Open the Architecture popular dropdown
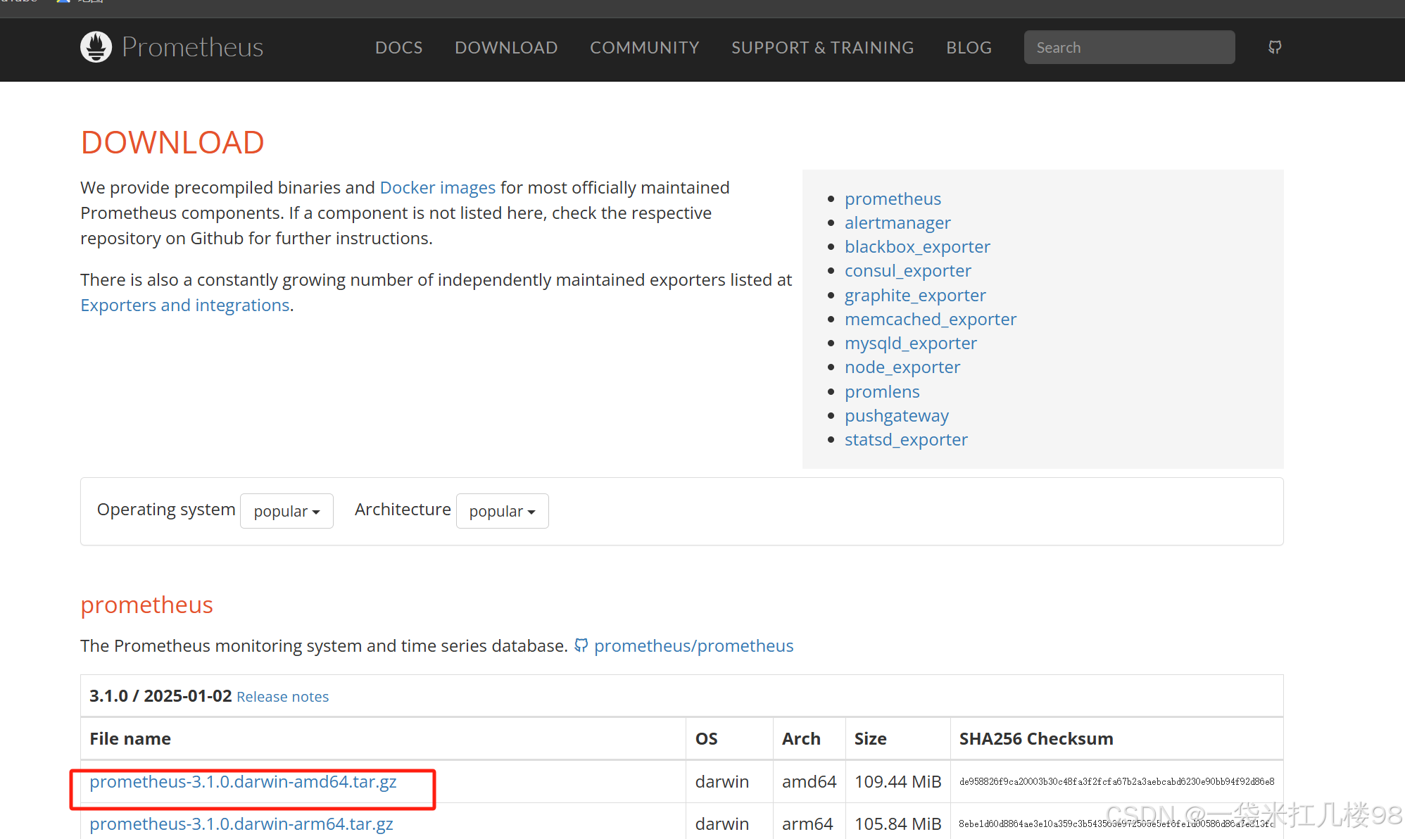 (x=502, y=511)
